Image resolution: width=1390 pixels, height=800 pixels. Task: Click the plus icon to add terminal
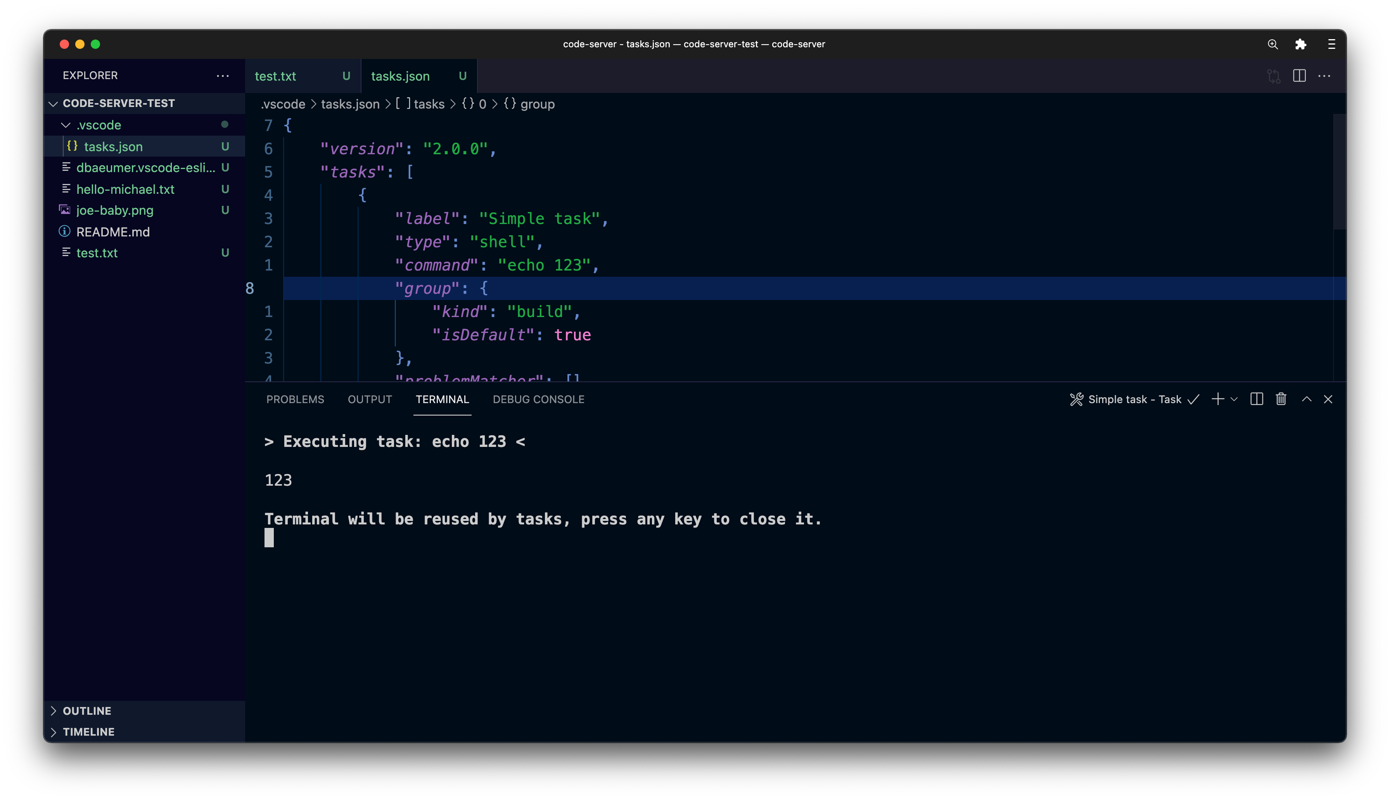tap(1217, 400)
